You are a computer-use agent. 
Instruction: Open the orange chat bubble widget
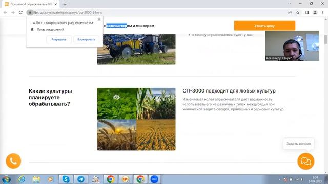click(x=306, y=162)
